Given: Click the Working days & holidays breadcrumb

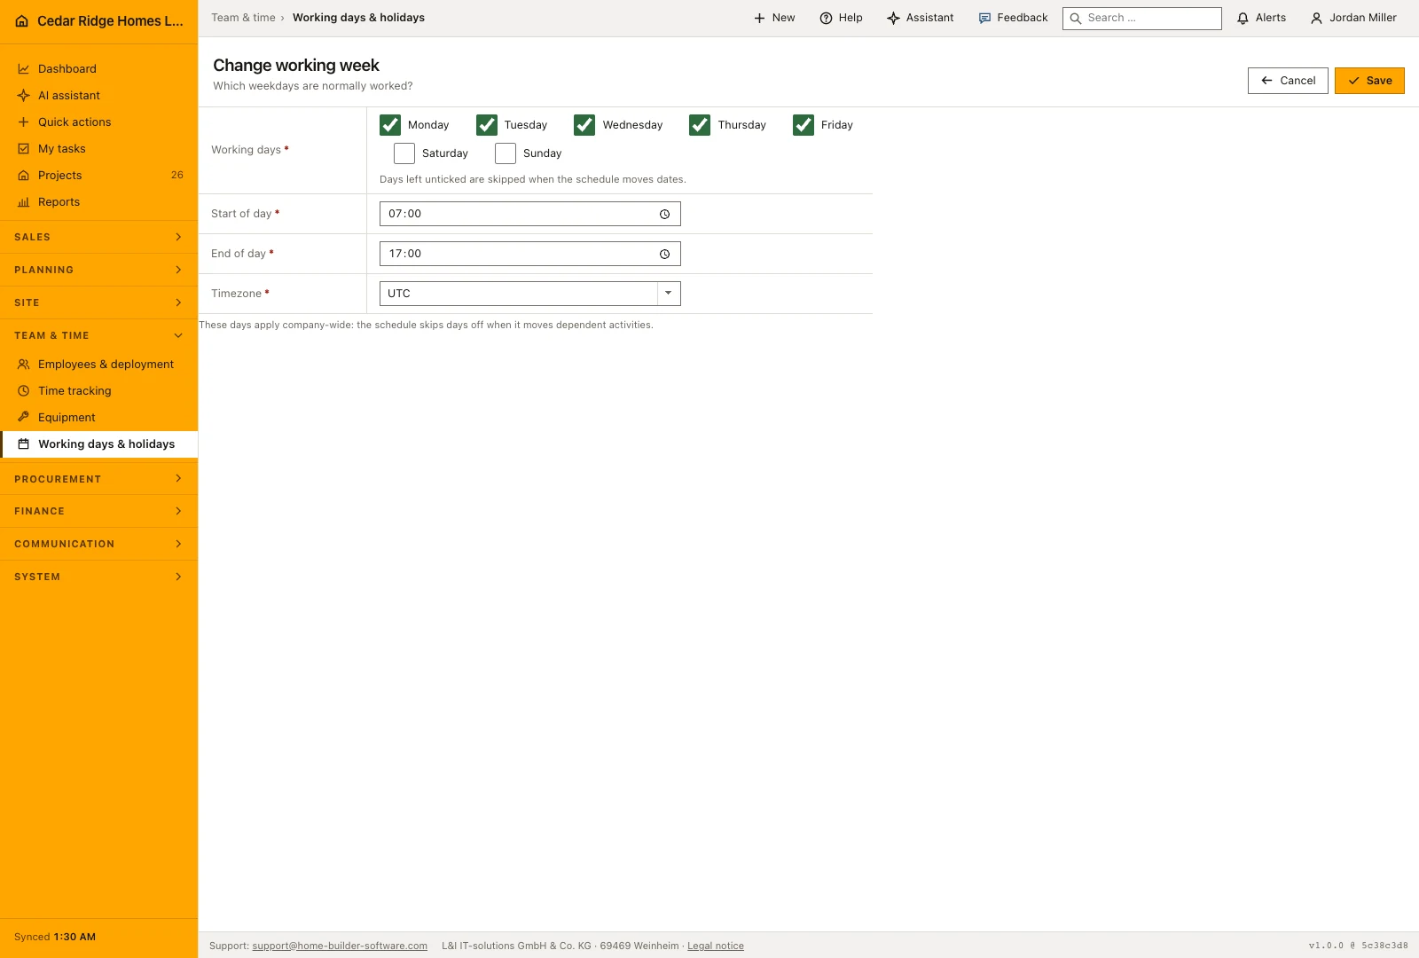Looking at the screenshot, I should click(358, 18).
